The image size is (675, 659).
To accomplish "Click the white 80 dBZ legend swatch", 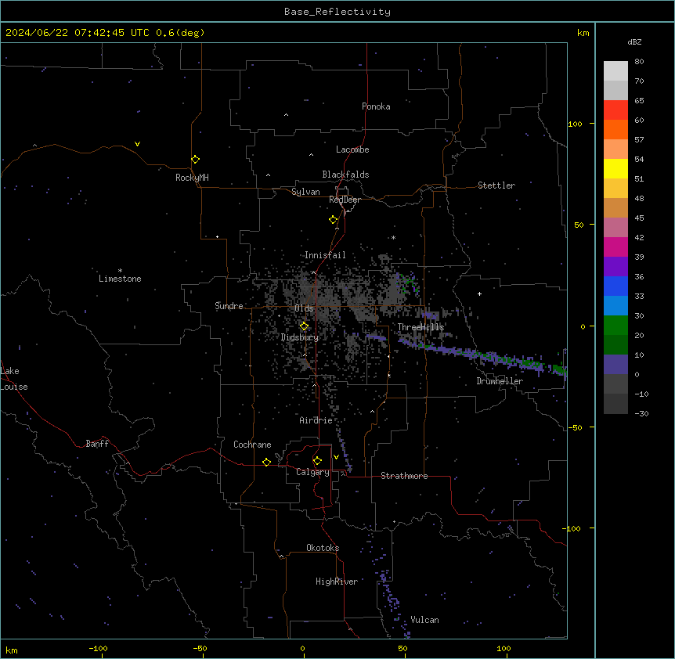I will point(615,70).
